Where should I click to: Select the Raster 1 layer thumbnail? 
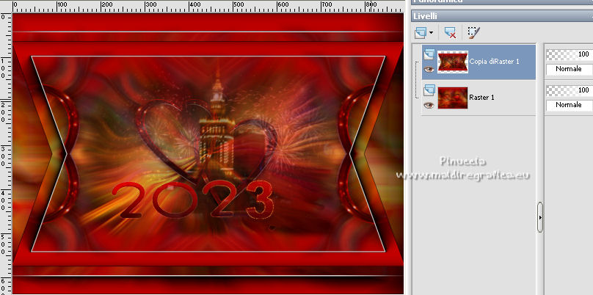(x=453, y=98)
